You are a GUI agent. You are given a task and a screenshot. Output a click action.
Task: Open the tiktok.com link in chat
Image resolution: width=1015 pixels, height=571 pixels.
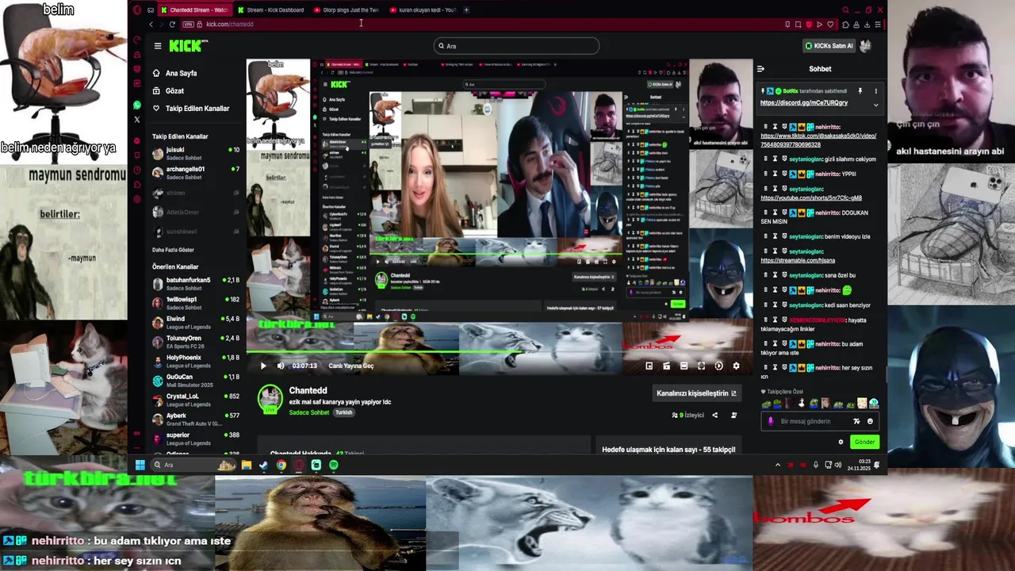[x=818, y=140]
